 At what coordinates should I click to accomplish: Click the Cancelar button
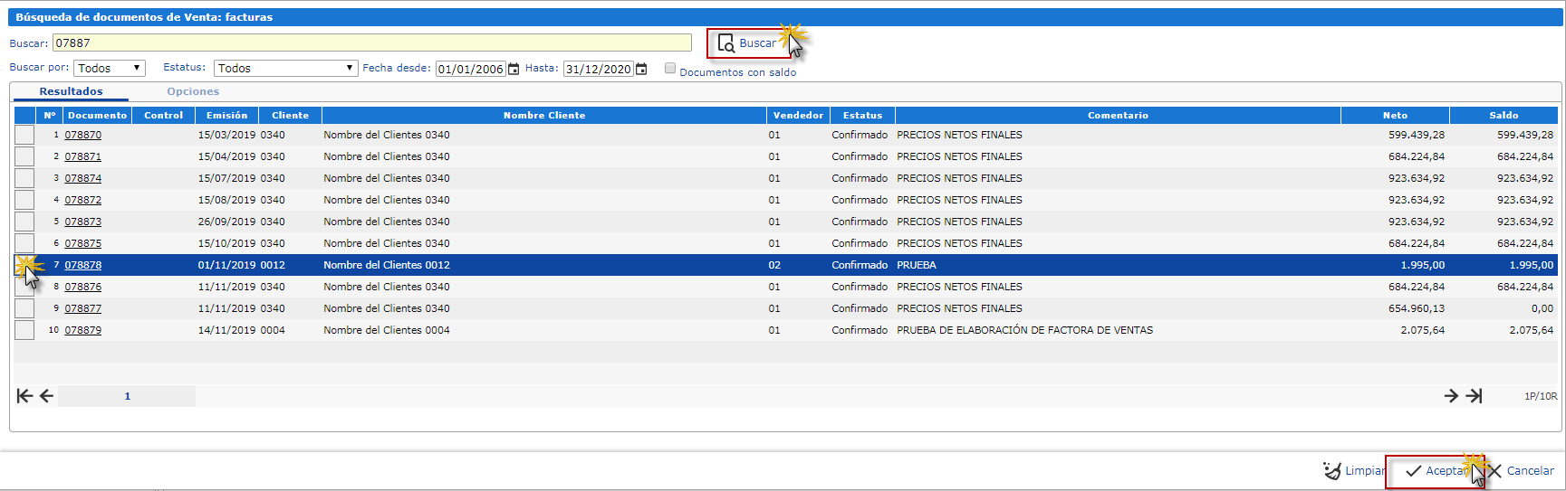(x=1522, y=471)
